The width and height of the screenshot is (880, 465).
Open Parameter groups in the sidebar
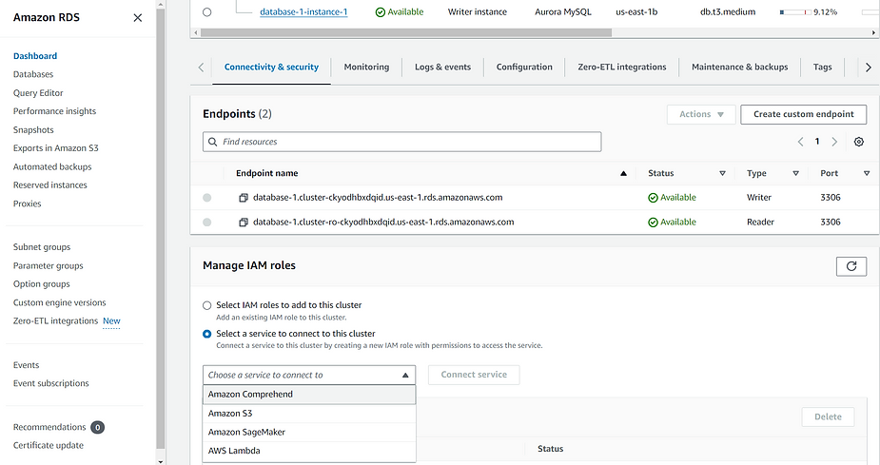pos(49,266)
